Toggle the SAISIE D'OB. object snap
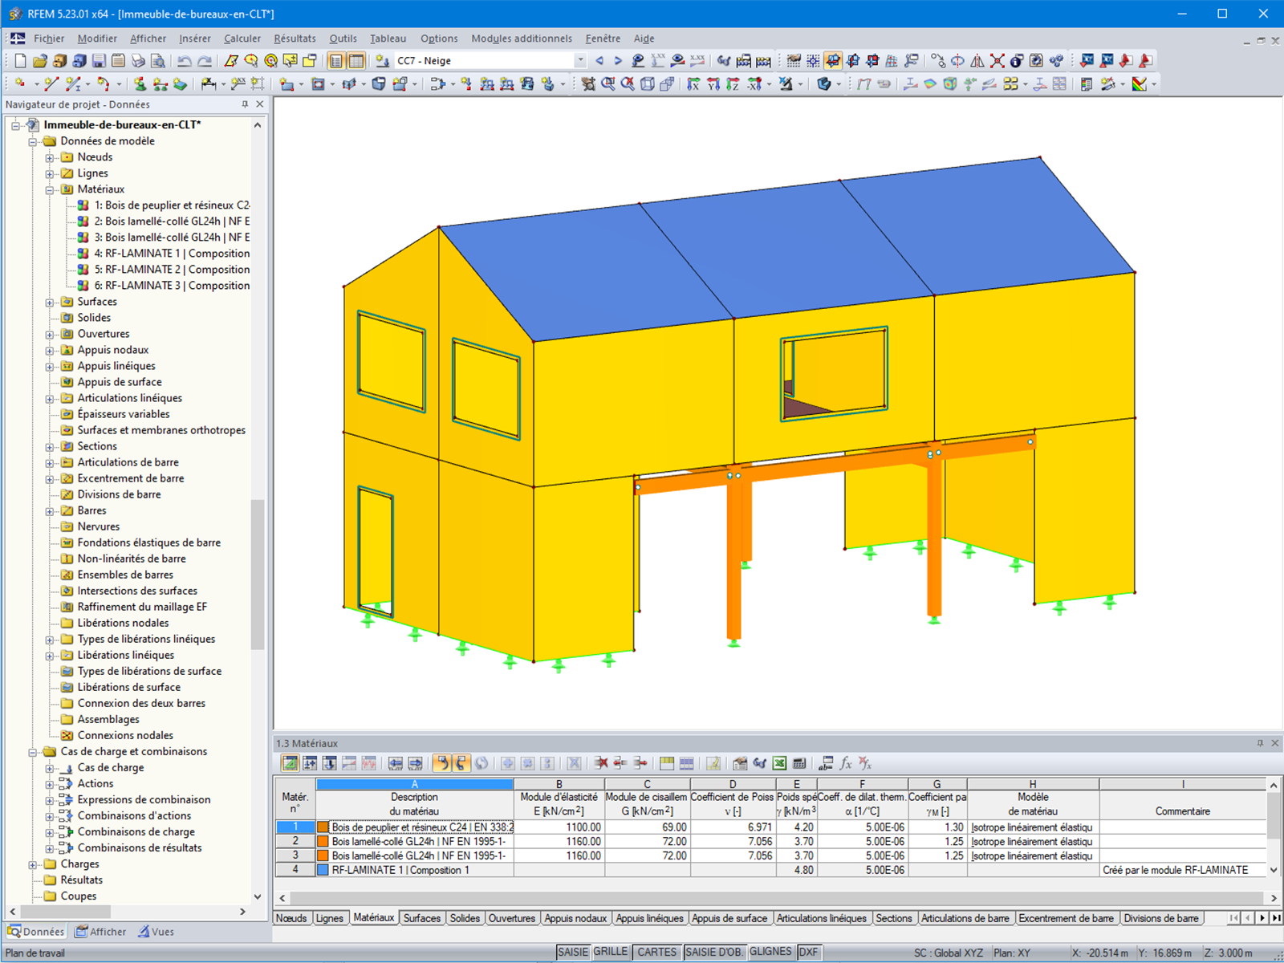1284x963 pixels. (x=714, y=953)
